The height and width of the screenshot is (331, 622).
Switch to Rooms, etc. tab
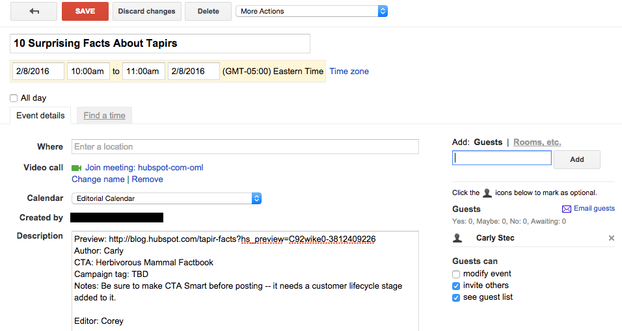(537, 142)
